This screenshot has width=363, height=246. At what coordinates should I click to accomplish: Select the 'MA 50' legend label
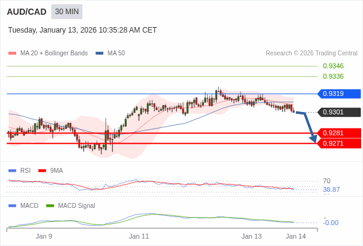tap(116, 54)
